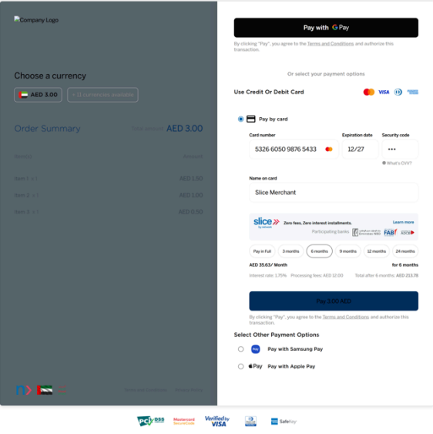Screen dimensions: 433x434
Task: Click the PCI DSS badge
Action: click(x=151, y=421)
